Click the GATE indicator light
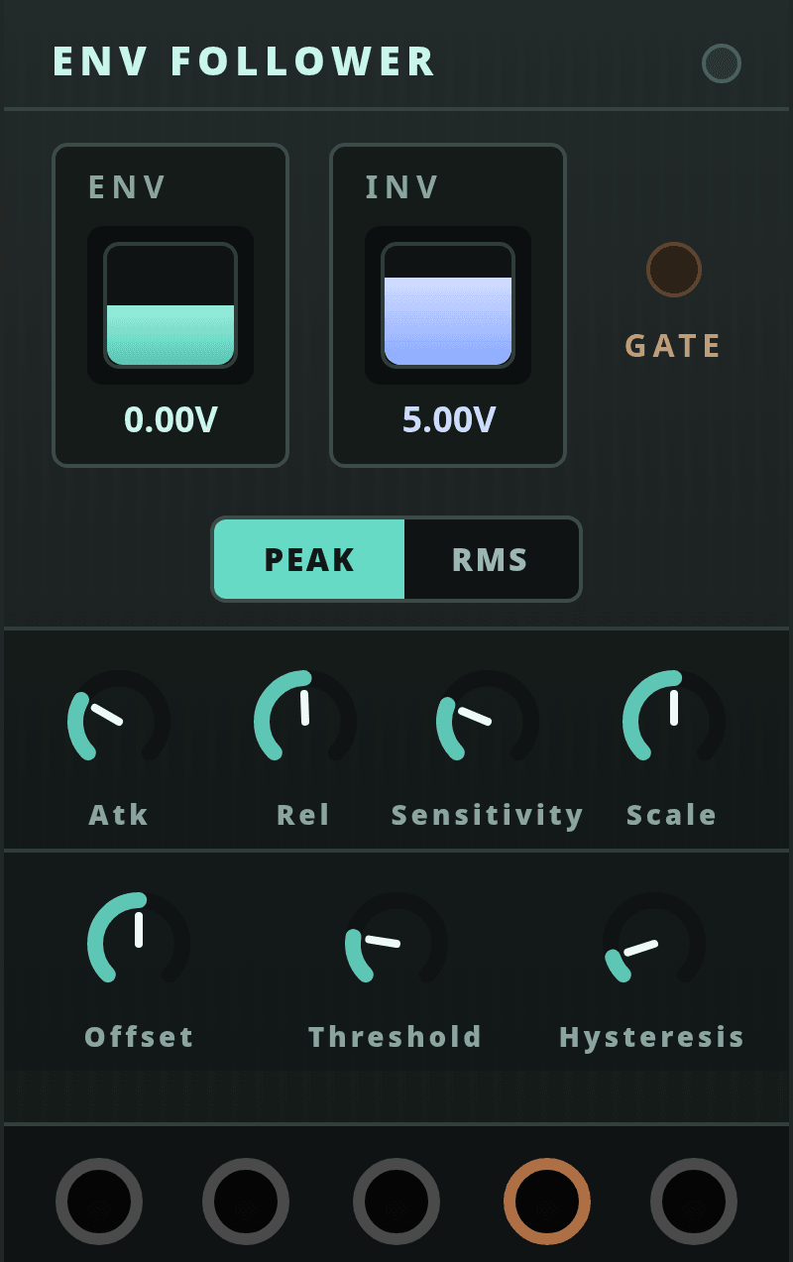793x1262 pixels. coord(674,270)
